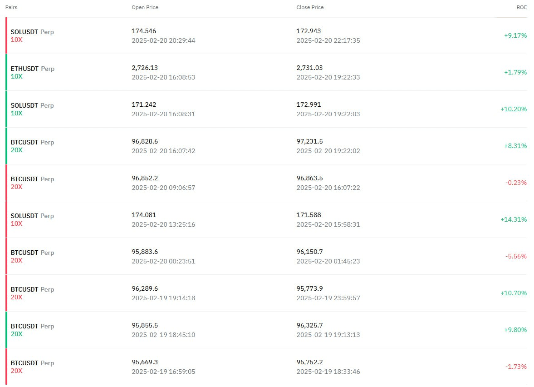
Task: Click the Close Price column header
Action: click(x=310, y=7)
